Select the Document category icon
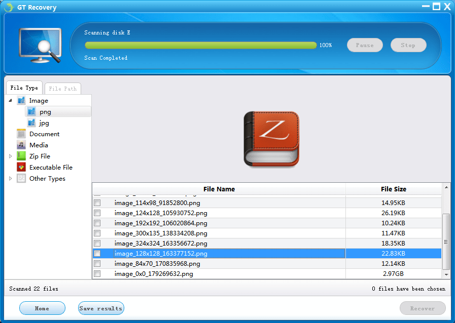 tap(21, 134)
